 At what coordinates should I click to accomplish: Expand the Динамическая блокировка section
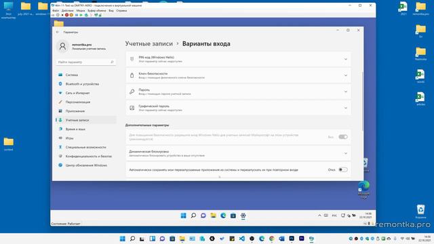click(238, 153)
